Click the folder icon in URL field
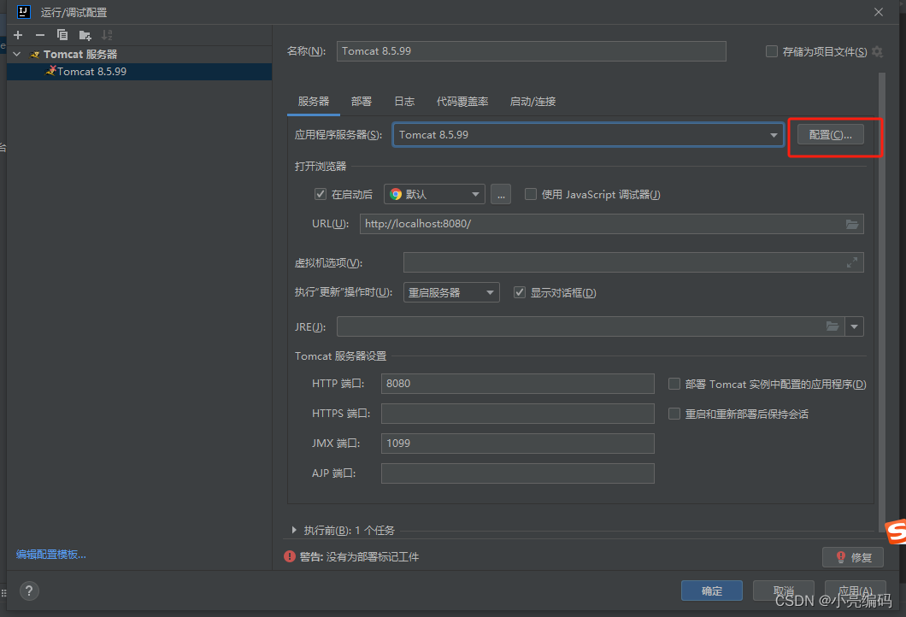The height and width of the screenshot is (617, 906). point(851,224)
